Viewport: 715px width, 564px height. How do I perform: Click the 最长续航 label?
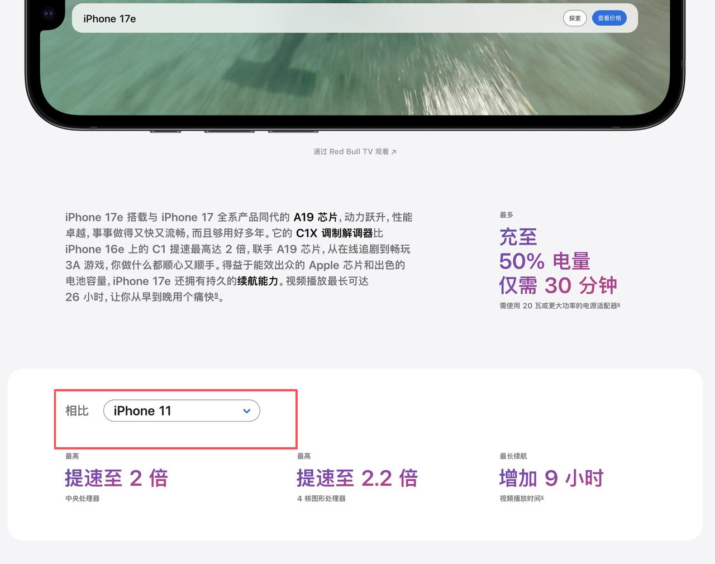coord(513,456)
